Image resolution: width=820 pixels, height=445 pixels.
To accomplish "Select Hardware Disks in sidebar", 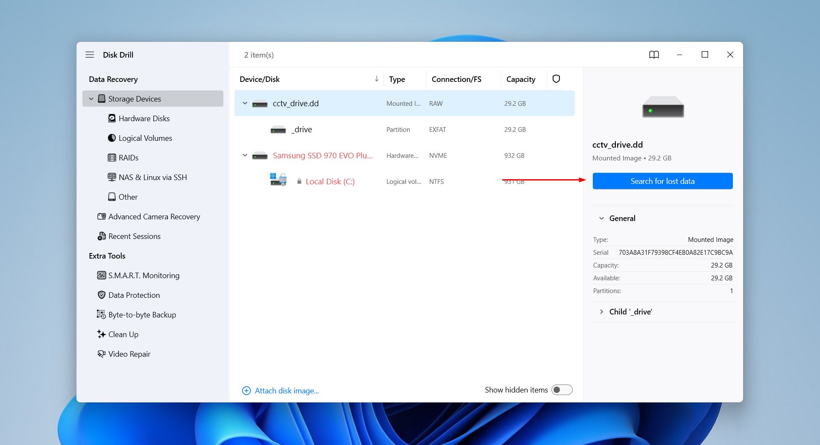I will coord(144,118).
